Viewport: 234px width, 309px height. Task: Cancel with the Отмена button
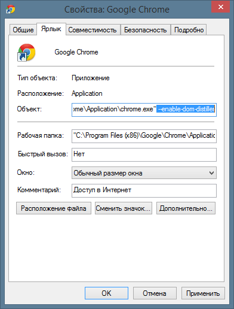(155, 293)
